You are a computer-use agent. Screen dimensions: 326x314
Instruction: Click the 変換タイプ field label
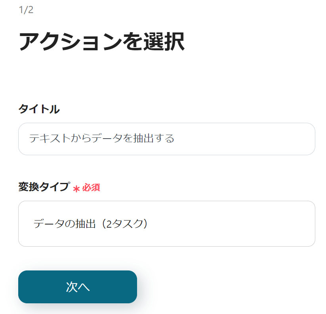click(44, 187)
